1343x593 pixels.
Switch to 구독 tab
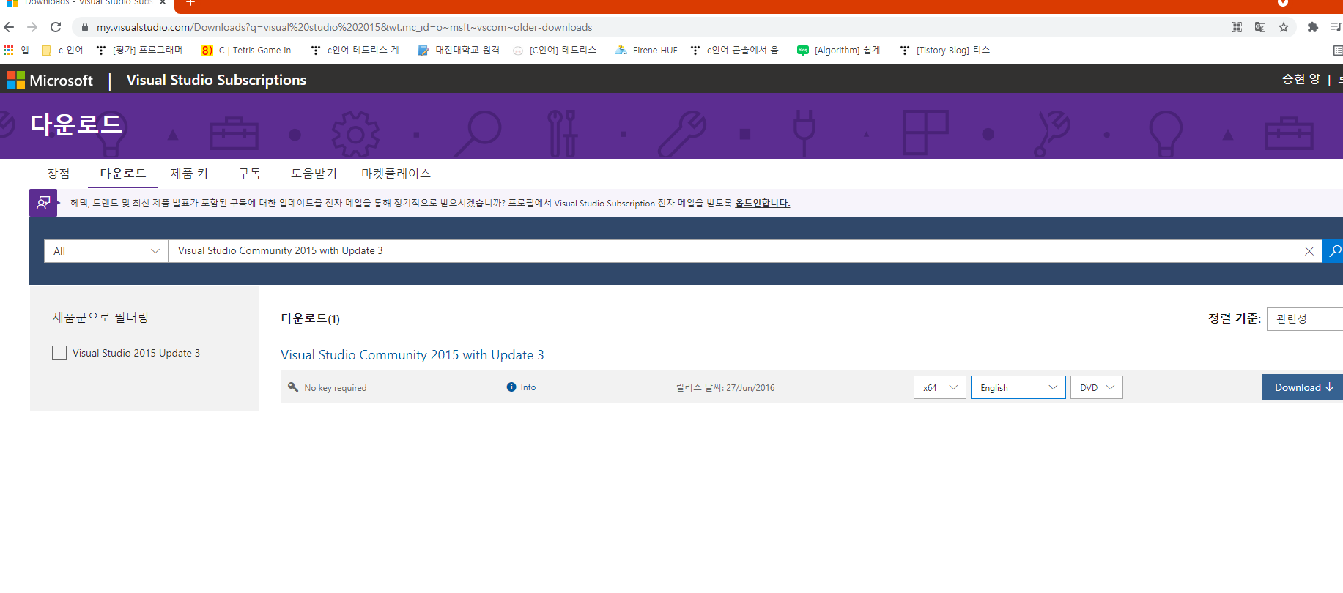tap(249, 174)
